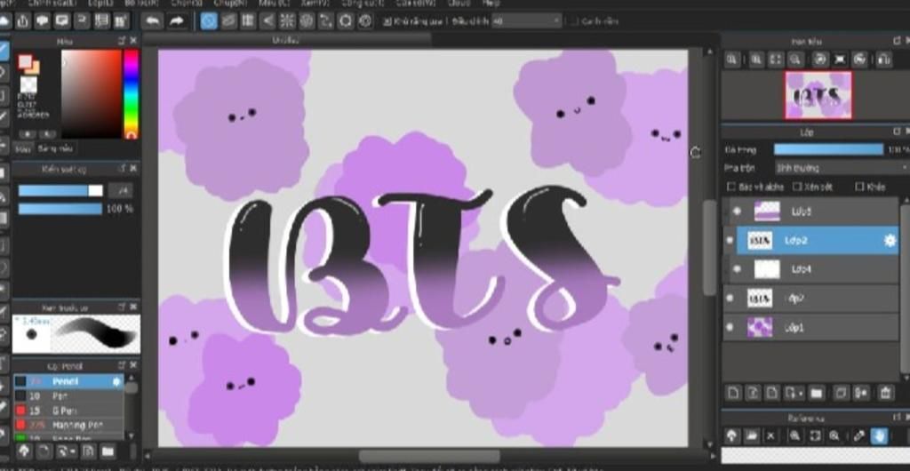
Task: Open the Pencil brush settings gear
Action: [x=116, y=381]
